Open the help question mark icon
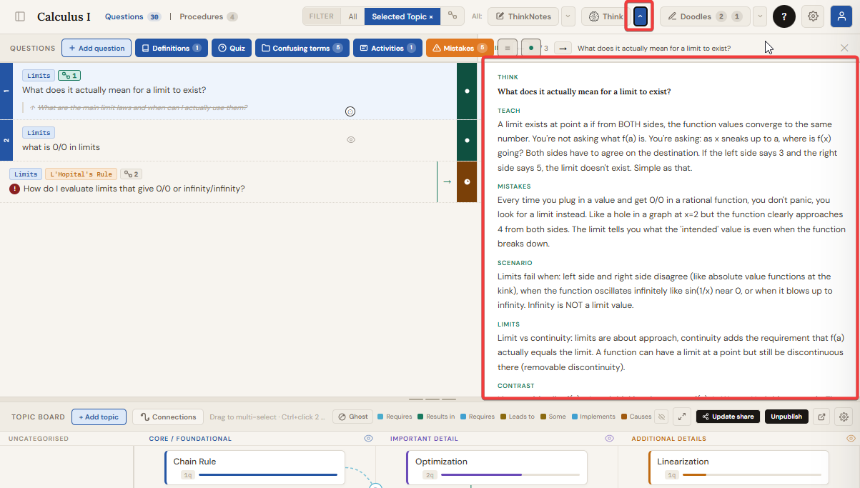 (x=784, y=16)
